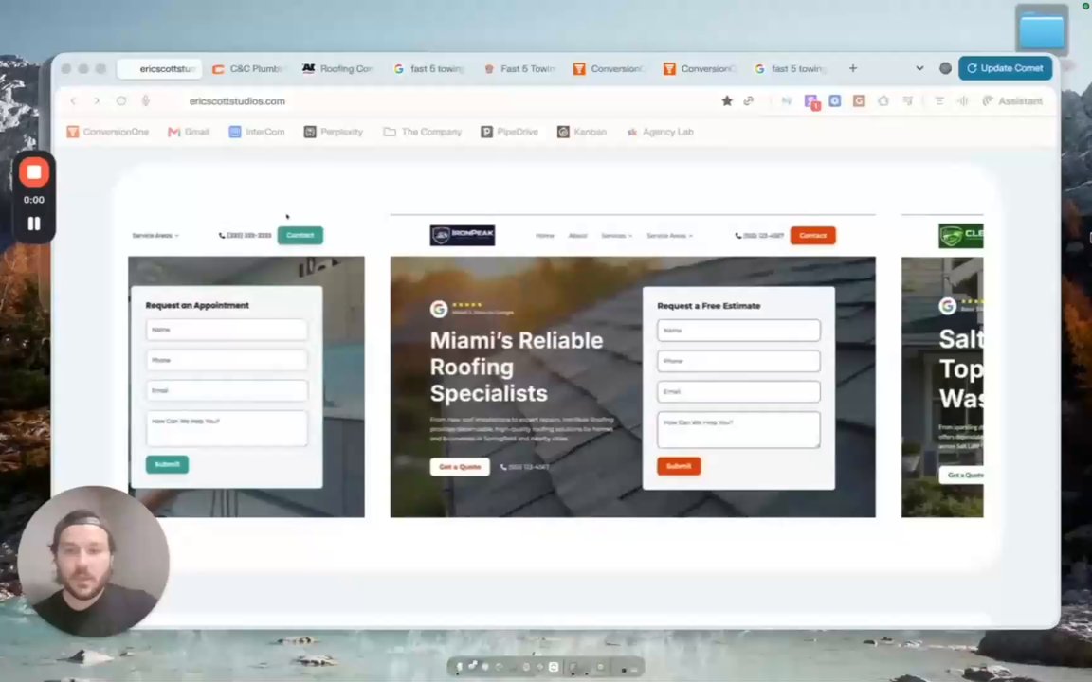
Task: Switch to the Roofing Com tab
Action: (338, 69)
